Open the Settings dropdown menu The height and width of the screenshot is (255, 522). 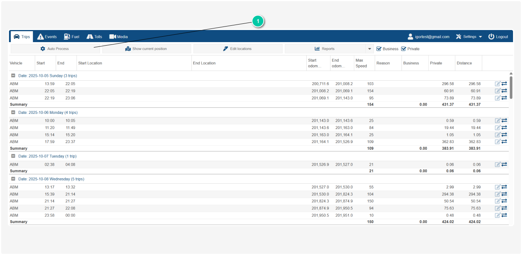469,37
